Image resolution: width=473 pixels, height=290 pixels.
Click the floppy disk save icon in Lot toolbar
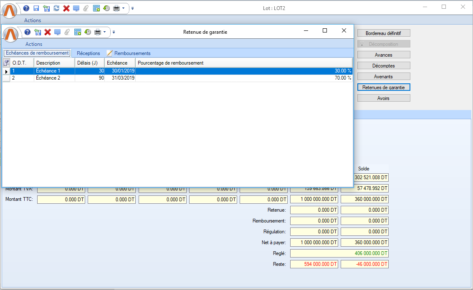pos(36,8)
